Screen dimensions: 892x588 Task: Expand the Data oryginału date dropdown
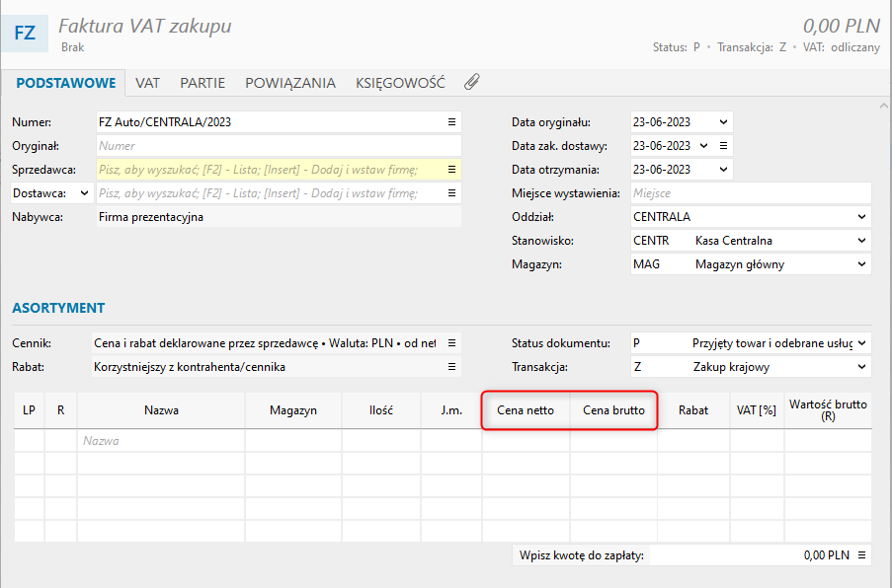click(x=724, y=122)
